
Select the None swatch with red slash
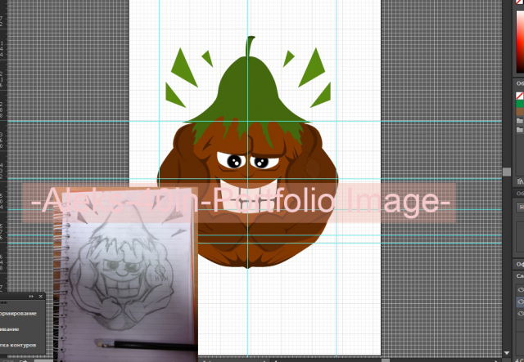[x=520, y=96]
